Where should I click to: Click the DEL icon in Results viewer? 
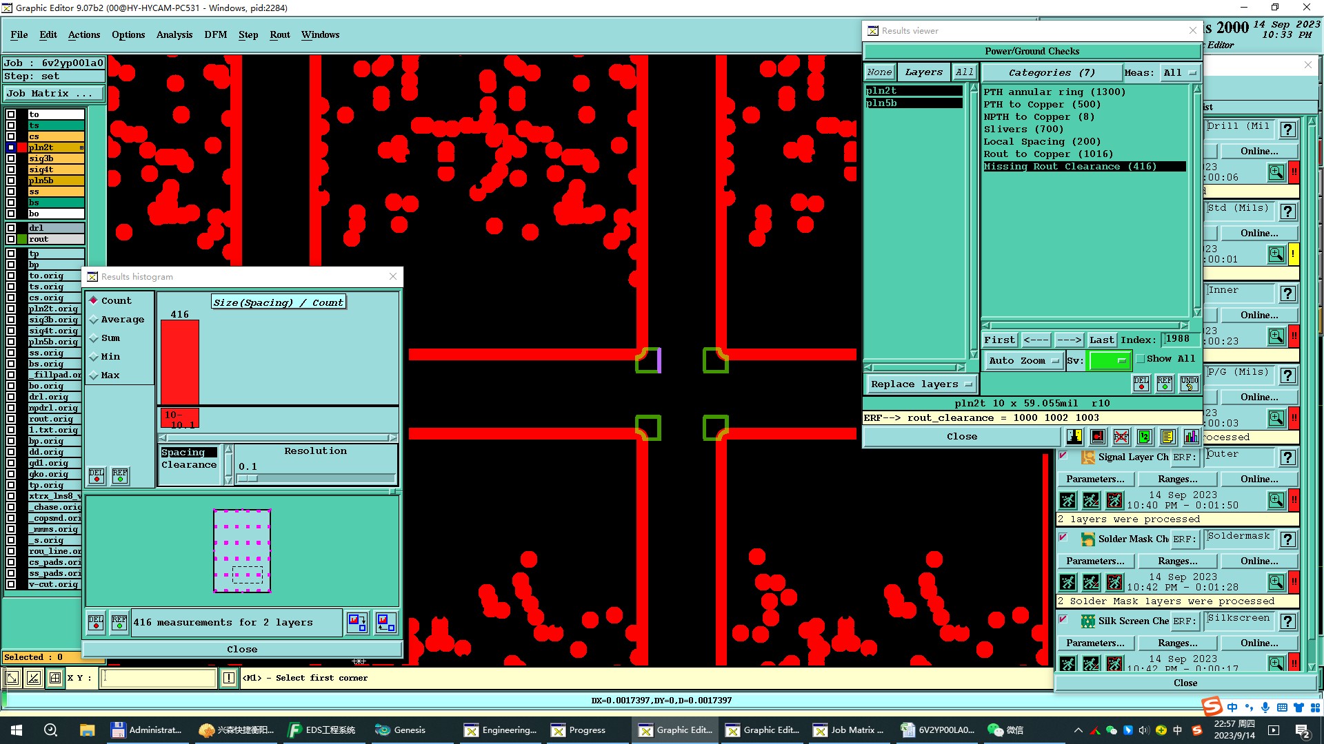point(1141,384)
